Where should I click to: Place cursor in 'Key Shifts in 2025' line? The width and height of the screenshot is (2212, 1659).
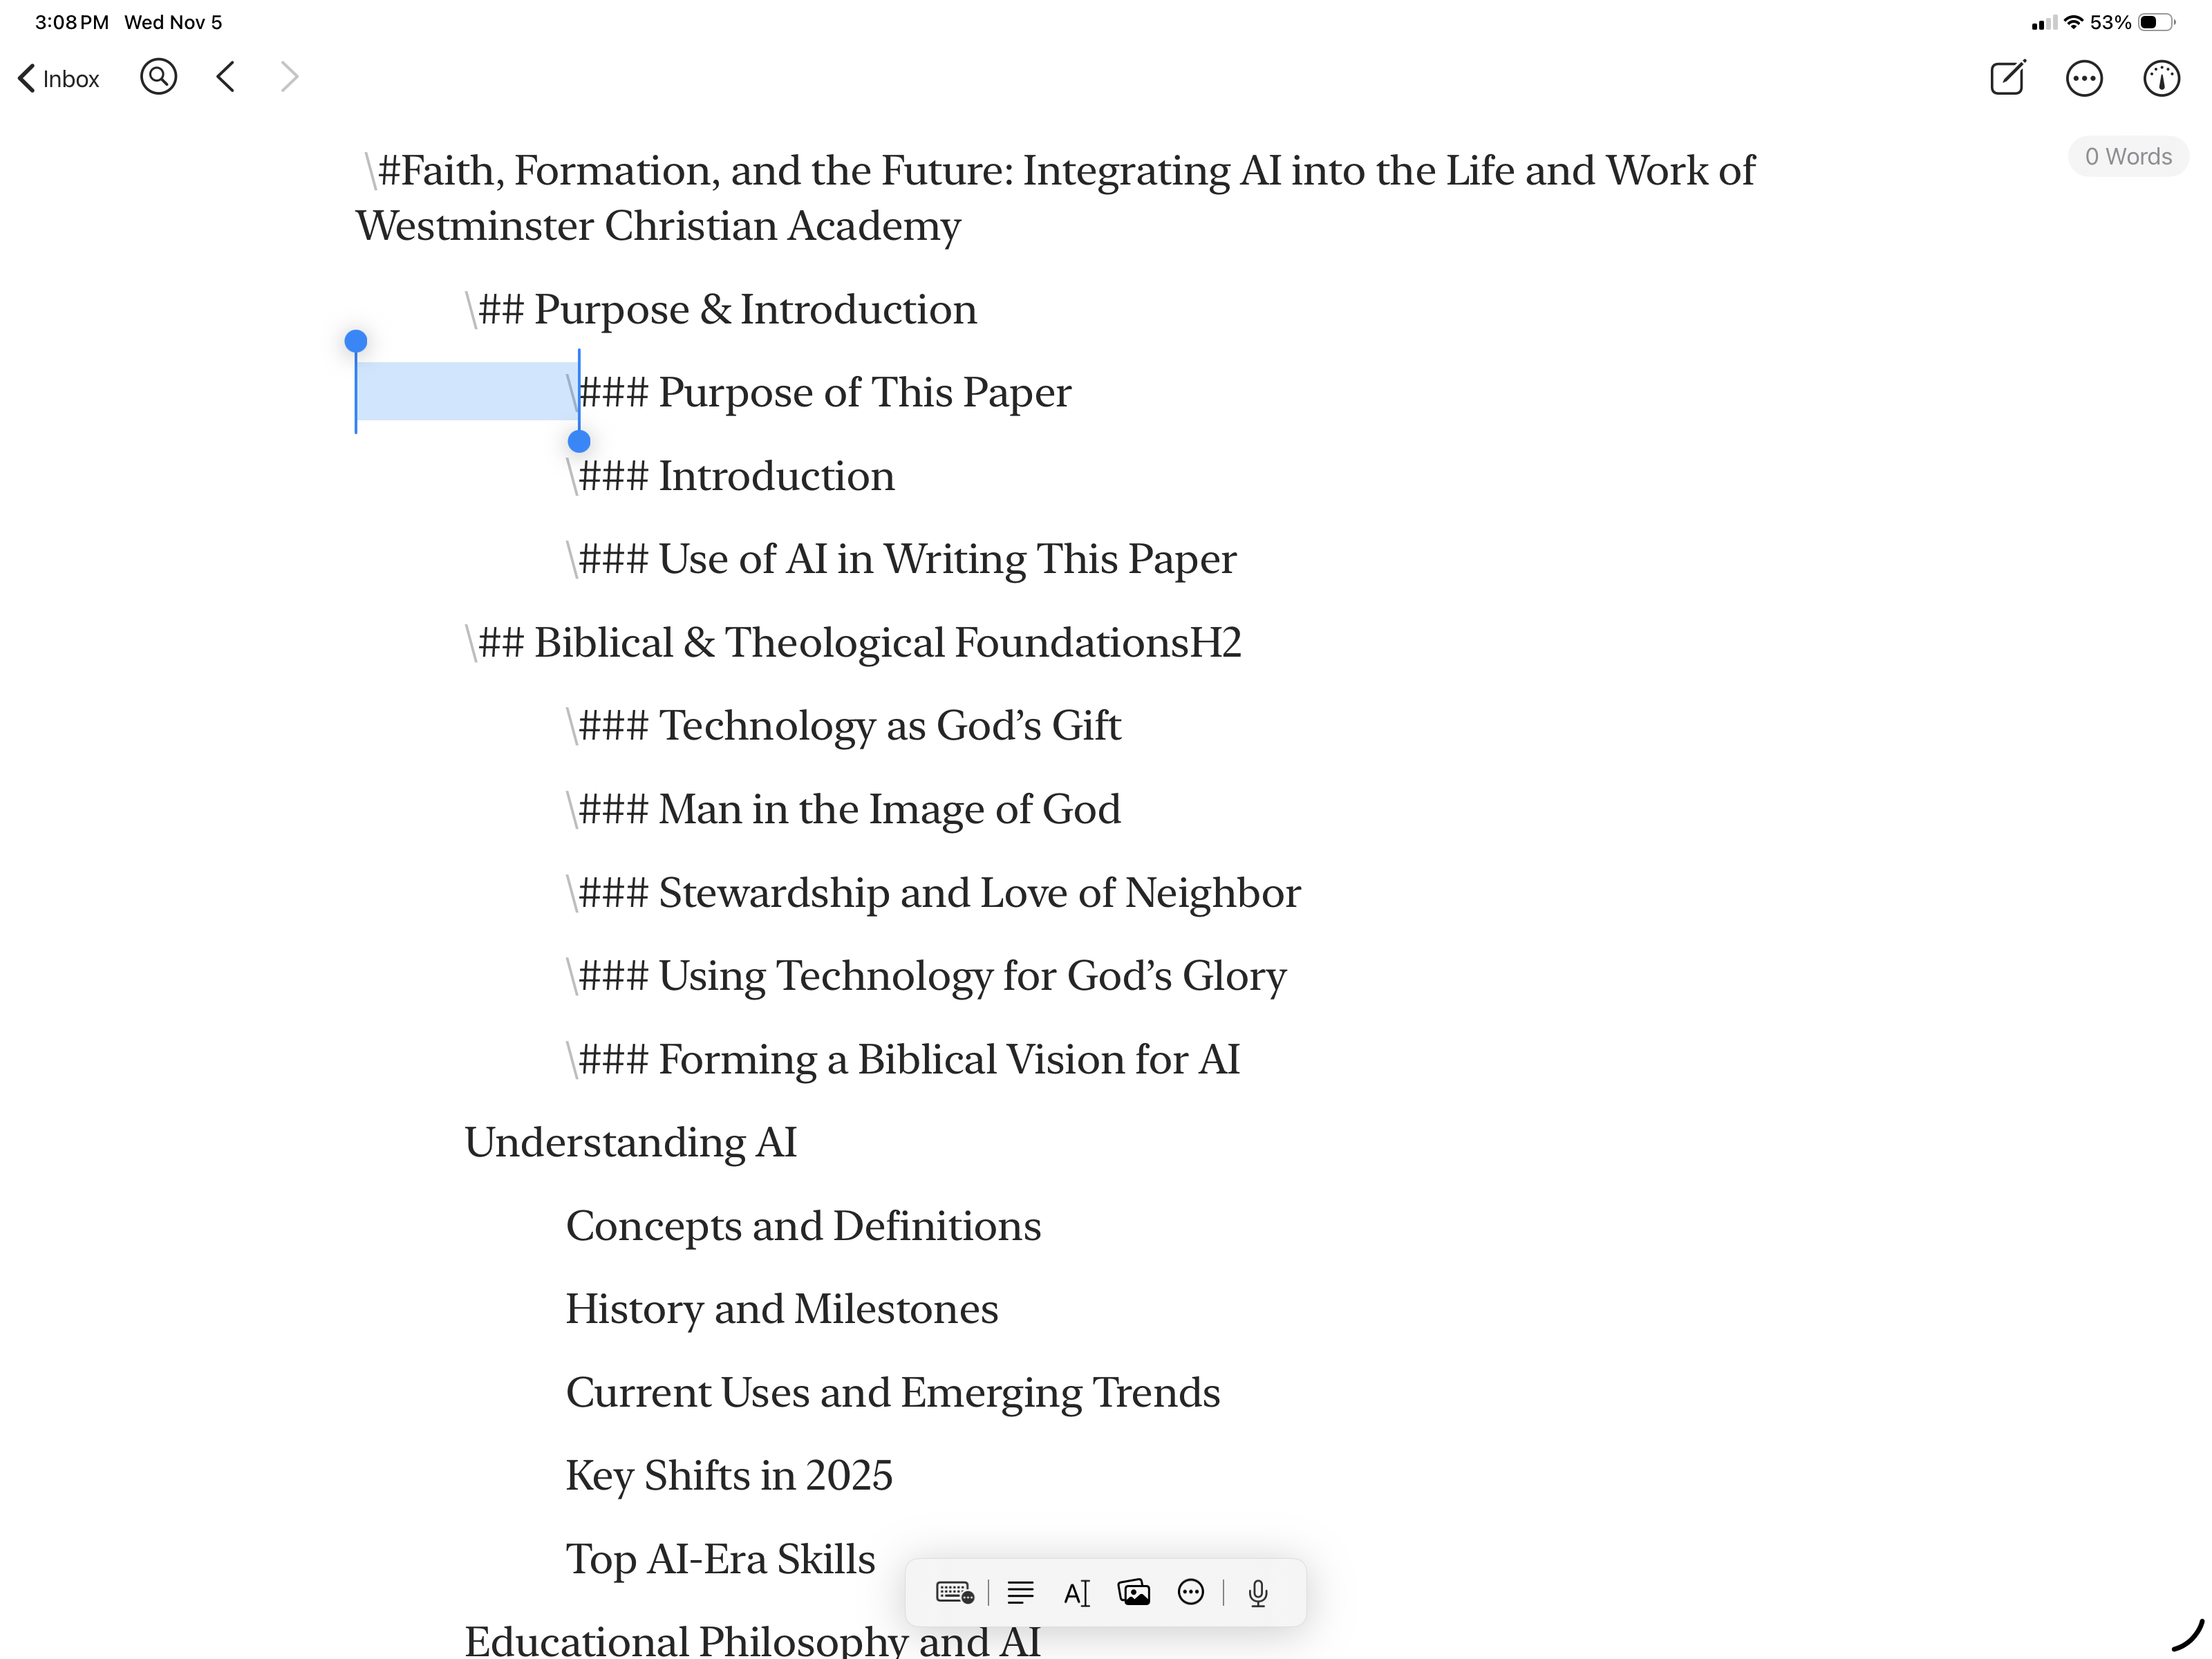(729, 1475)
